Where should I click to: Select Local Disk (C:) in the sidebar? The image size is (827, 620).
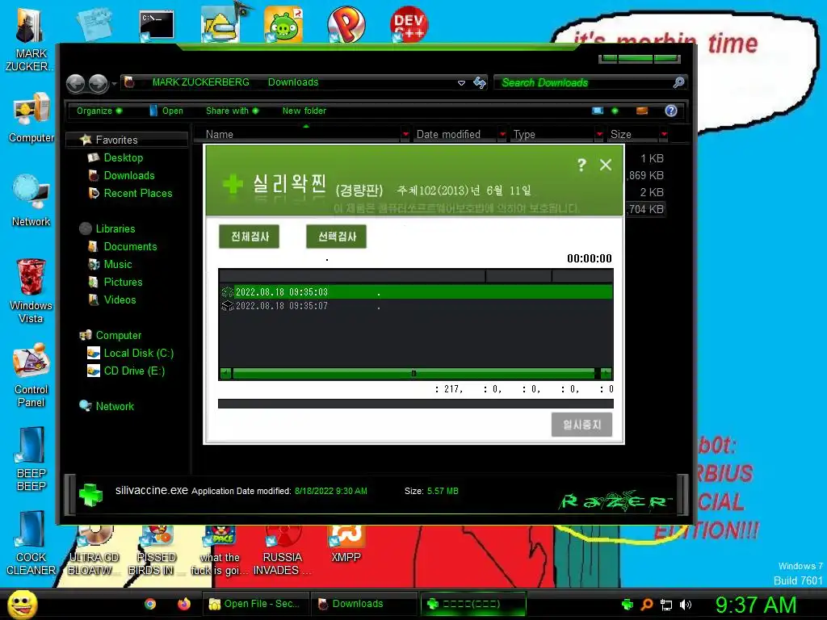138,354
